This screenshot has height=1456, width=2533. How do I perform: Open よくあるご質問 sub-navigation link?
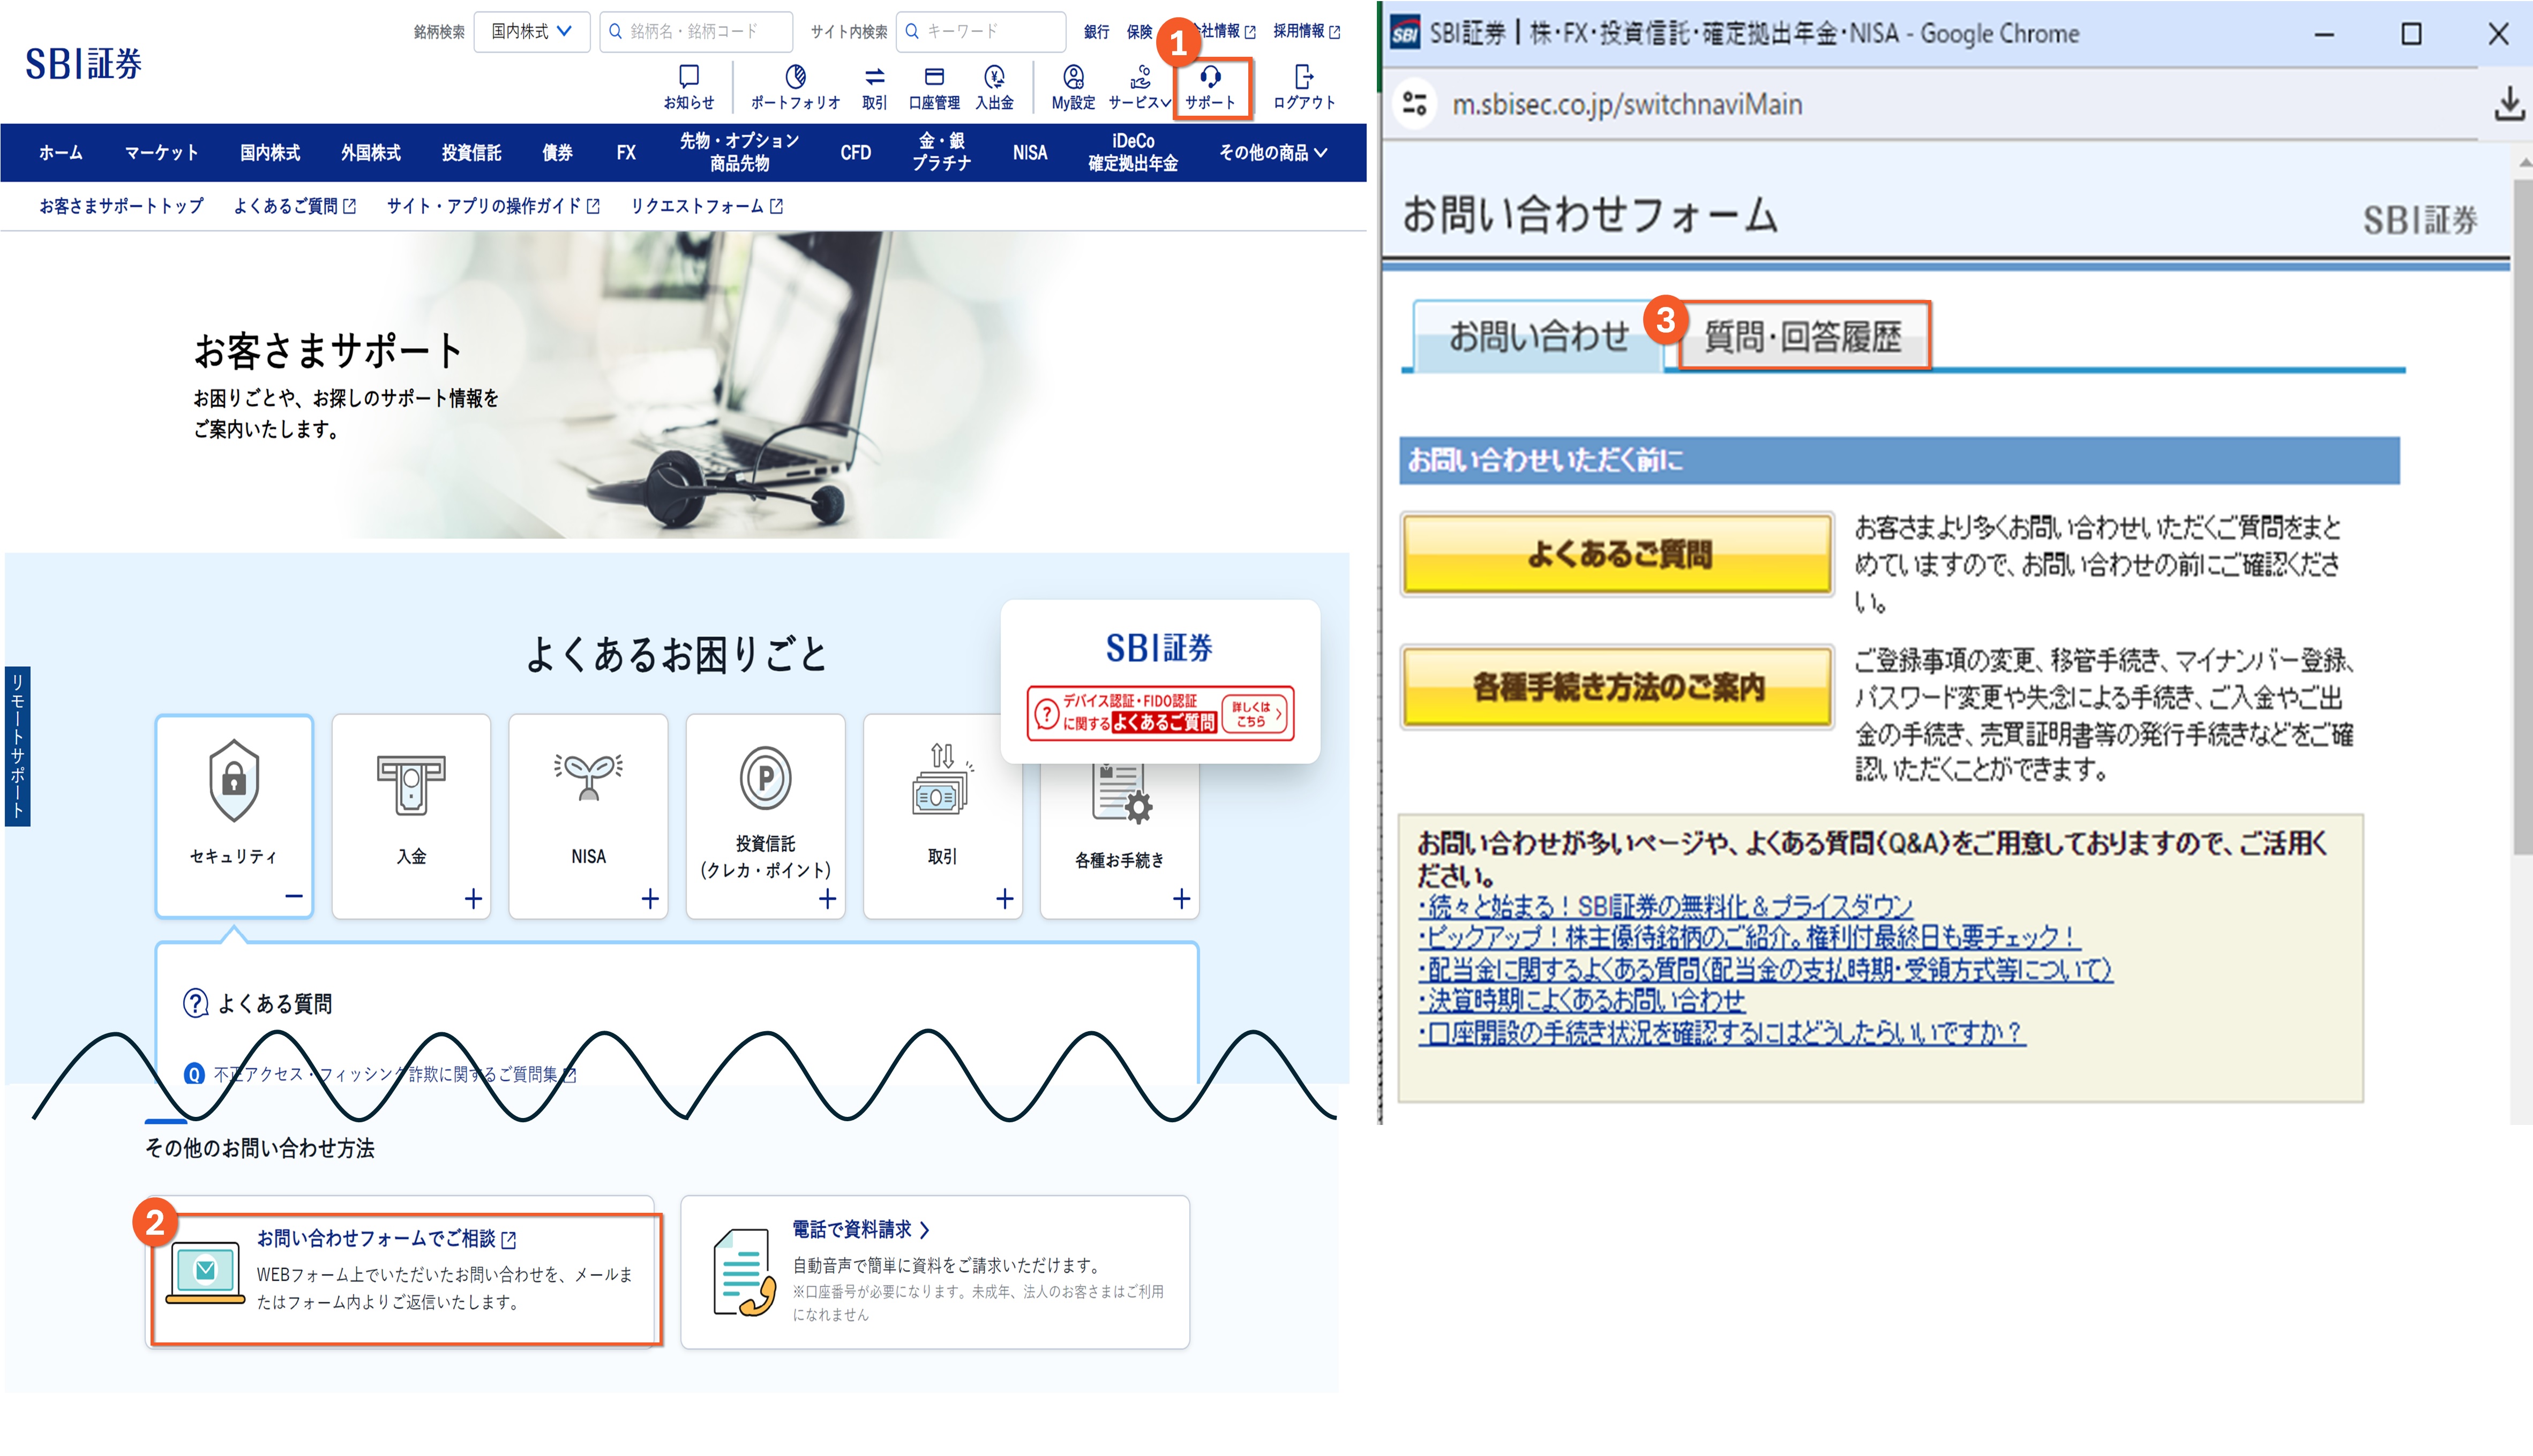294,206
